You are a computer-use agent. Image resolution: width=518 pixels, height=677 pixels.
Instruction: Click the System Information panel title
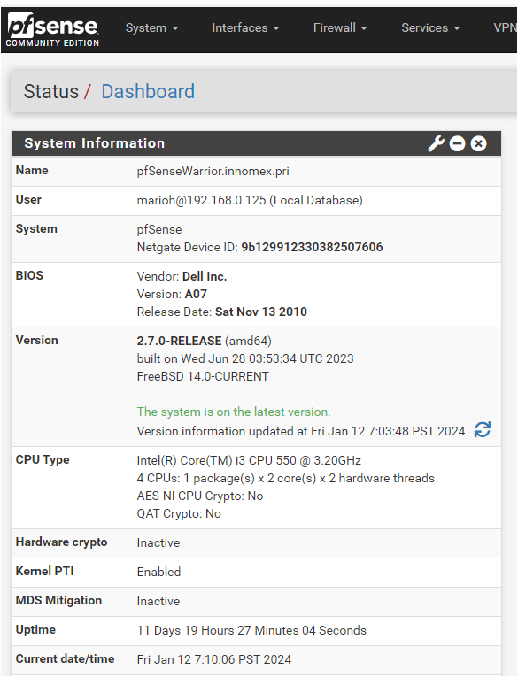point(94,143)
